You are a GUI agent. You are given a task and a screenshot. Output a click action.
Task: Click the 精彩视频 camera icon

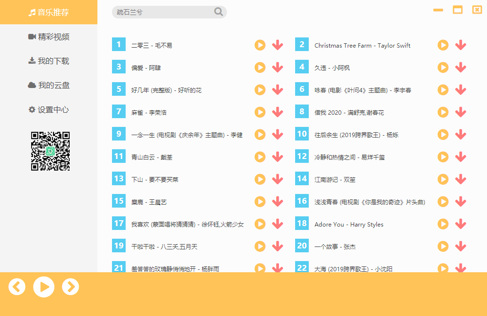pos(31,36)
